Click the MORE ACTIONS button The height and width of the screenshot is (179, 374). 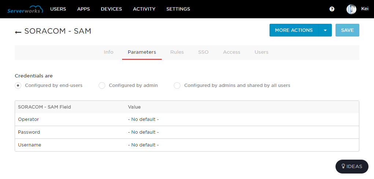294,30
